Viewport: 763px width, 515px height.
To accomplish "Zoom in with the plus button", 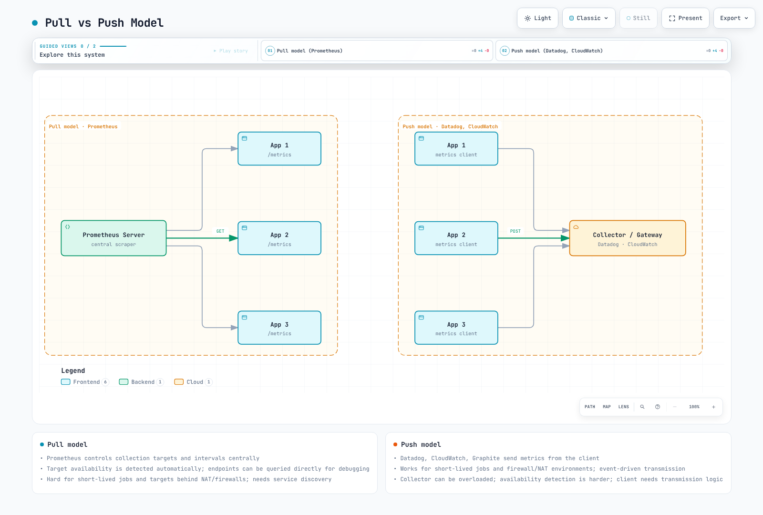I will point(714,407).
